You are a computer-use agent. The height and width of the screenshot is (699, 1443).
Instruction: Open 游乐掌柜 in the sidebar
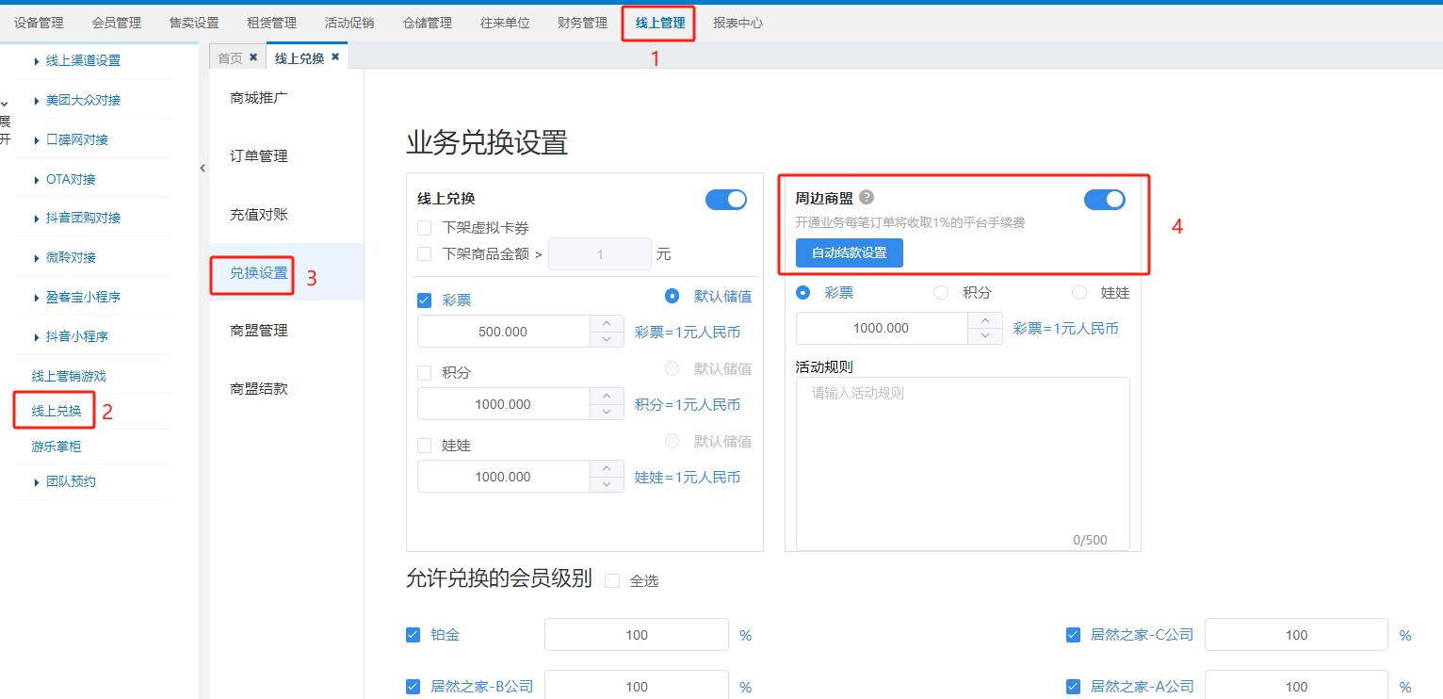click(x=57, y=447)
